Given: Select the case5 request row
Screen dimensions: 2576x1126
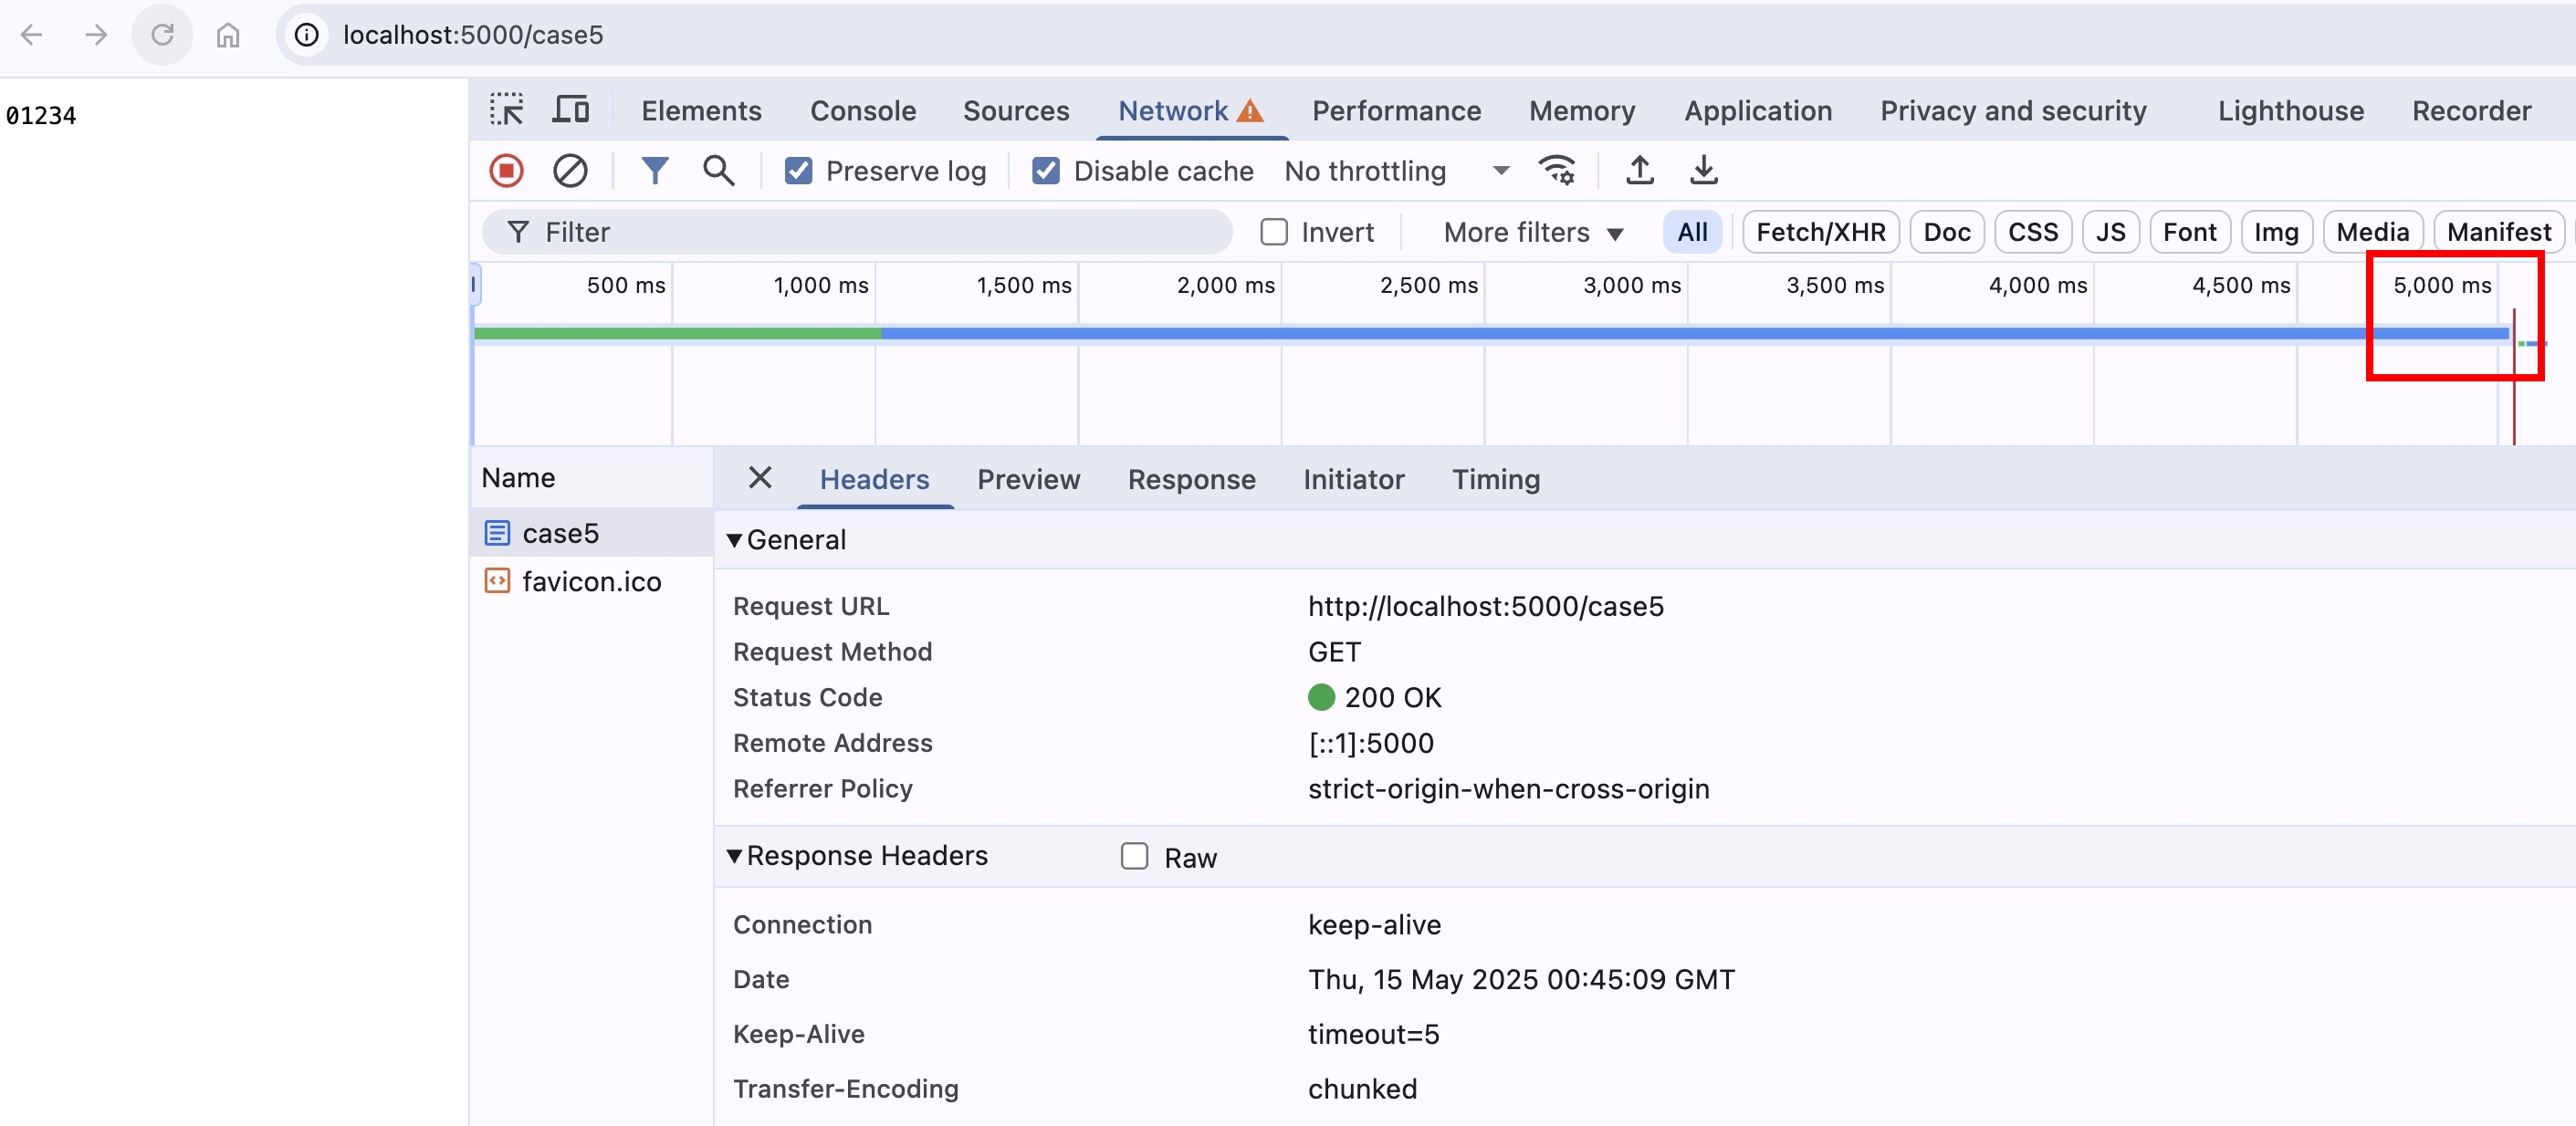Looking at the screenshot, I should tap(591, 533).
